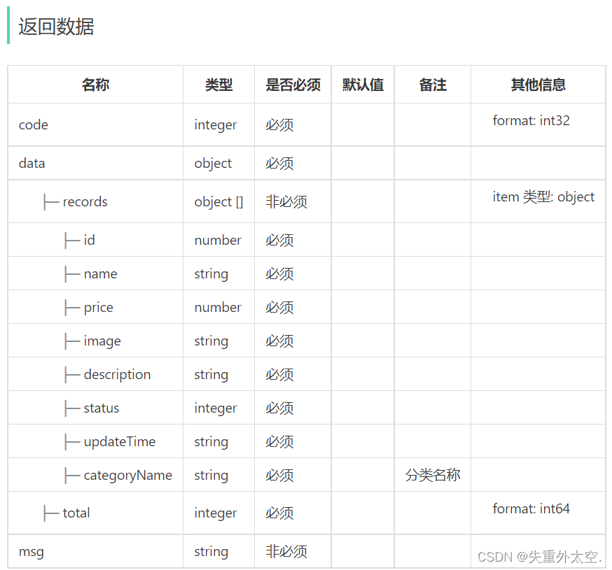
Task: Click the id field name
Action: click(x=90, y=240)
